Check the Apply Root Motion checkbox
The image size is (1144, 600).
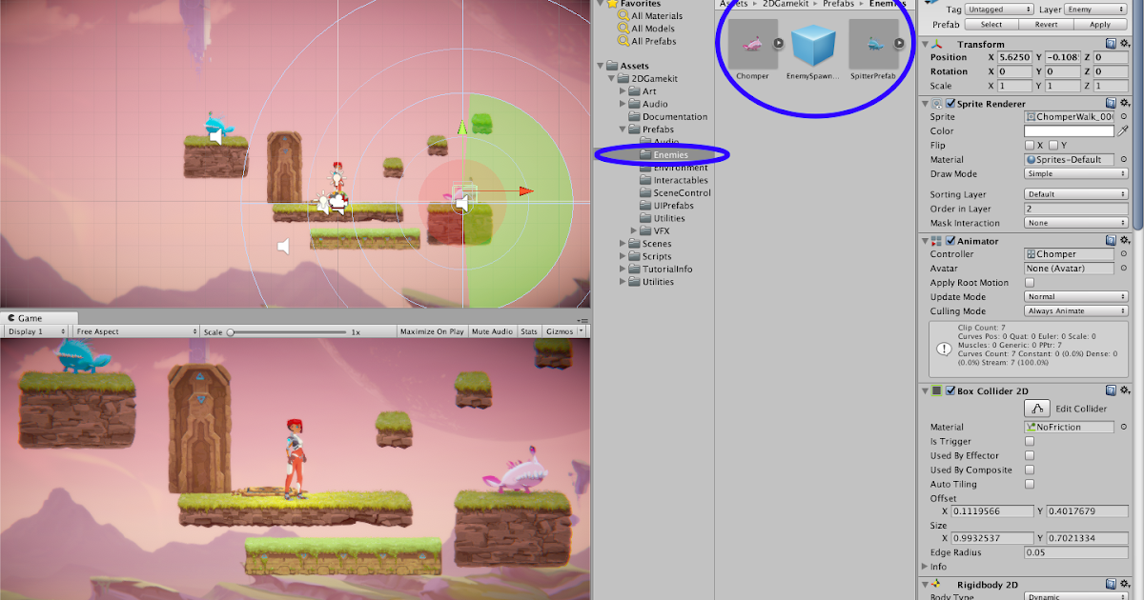pyautogui.click(x=1031, y=282)
